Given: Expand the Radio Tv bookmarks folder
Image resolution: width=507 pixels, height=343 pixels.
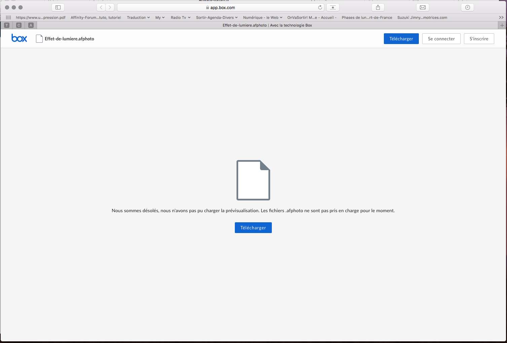Looking at the screenshot, I should [181, 17].
